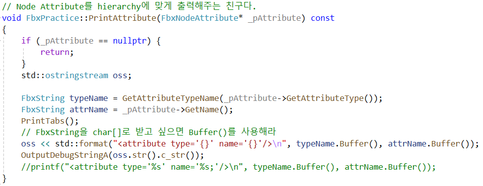Click the 'if' keyword

click(x=26, y=41)
